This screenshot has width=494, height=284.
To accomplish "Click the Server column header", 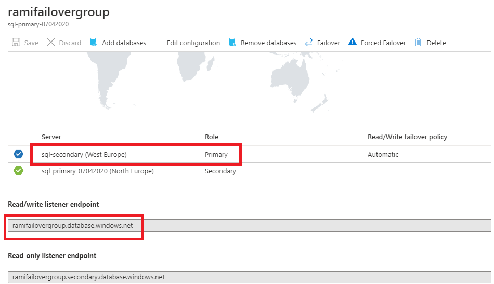I will 51,137.
